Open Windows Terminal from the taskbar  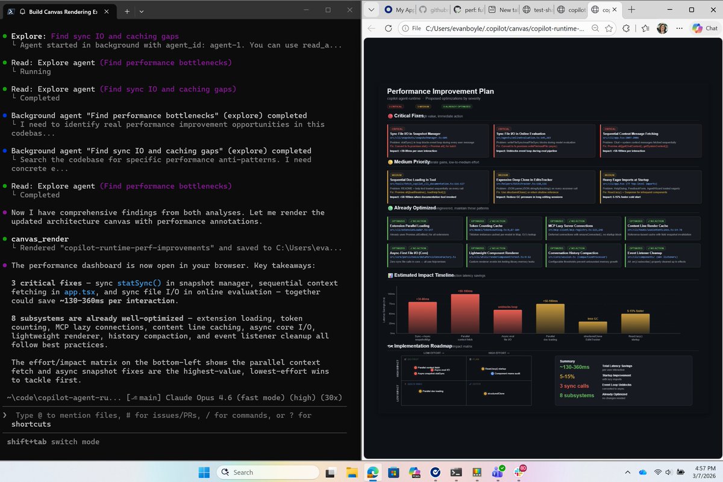click(x=457, y=472)
